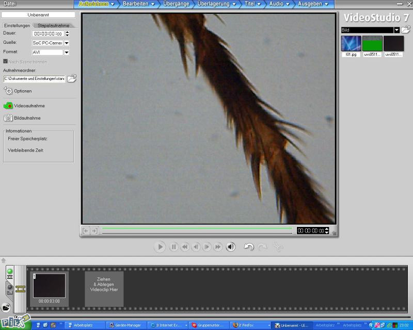
Task: Click the enlarge preview icon at corner
Action: point(334,233)
